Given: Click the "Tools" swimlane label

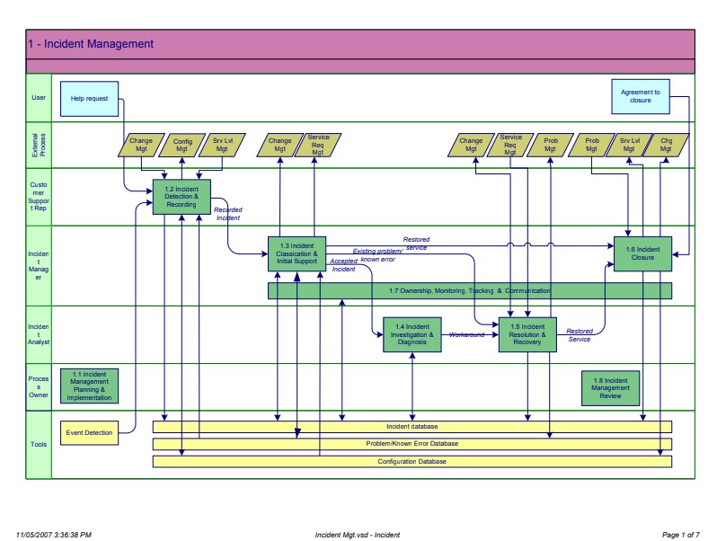Looking at the screenshot, I should 39,444.
